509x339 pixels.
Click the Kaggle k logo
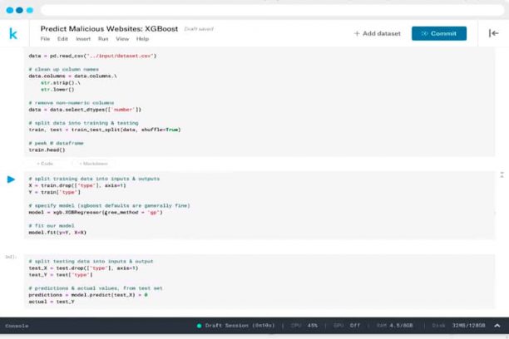pyautogui.click(x=13, y=33)
